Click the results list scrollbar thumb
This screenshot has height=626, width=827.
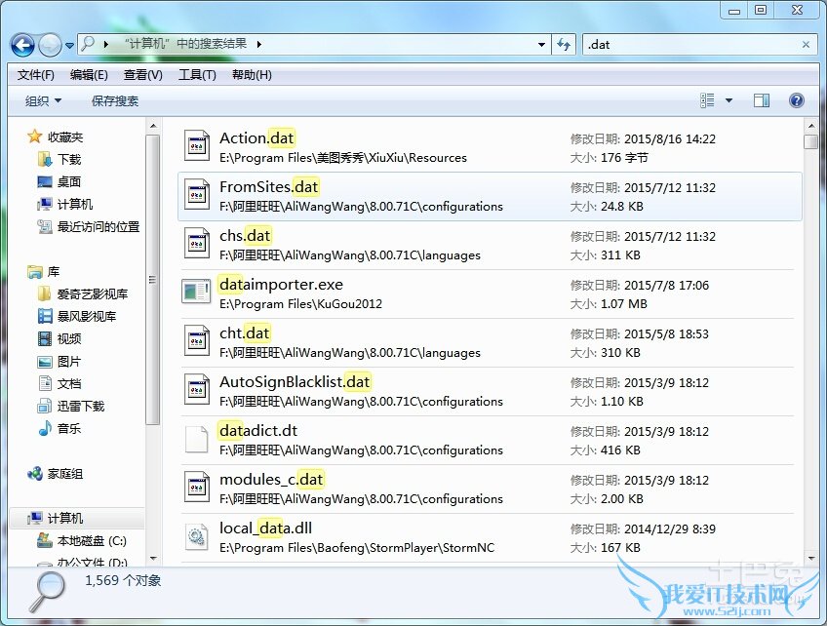pos(810,141)
